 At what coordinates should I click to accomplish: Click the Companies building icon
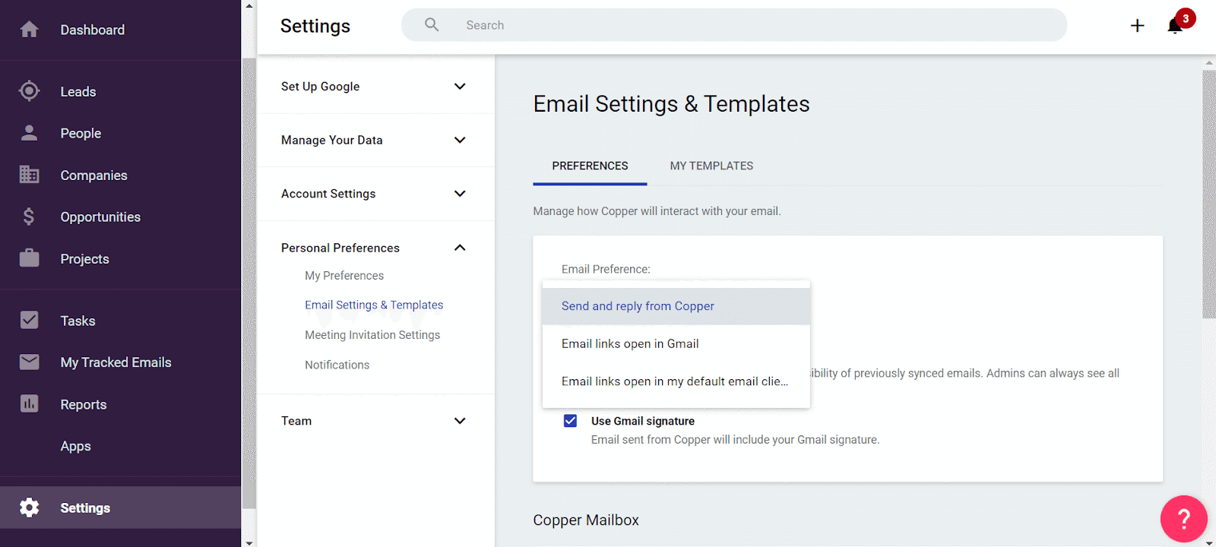[x=29, y=175]
